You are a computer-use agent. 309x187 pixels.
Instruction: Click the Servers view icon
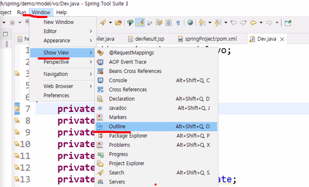(100, 182)
